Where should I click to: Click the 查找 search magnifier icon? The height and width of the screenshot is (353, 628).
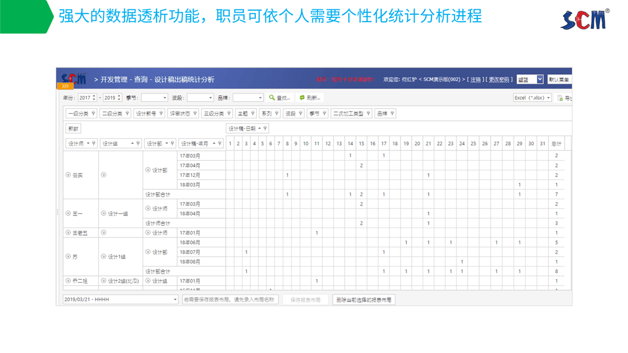pos(272,98)
